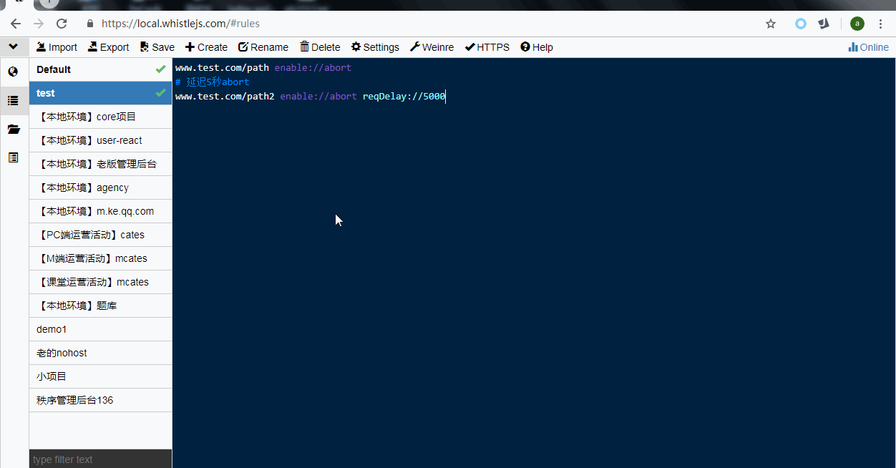Select the Default rule group
Image resolution: width=896 pixels, height=468 pixels.
point(101,69)
